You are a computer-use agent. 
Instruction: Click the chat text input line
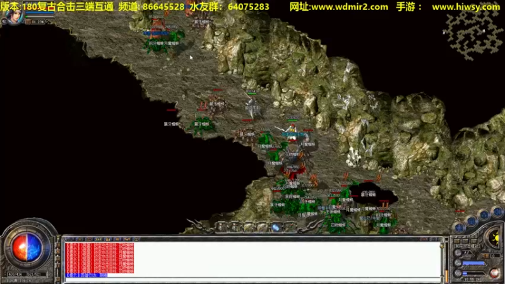253,280
